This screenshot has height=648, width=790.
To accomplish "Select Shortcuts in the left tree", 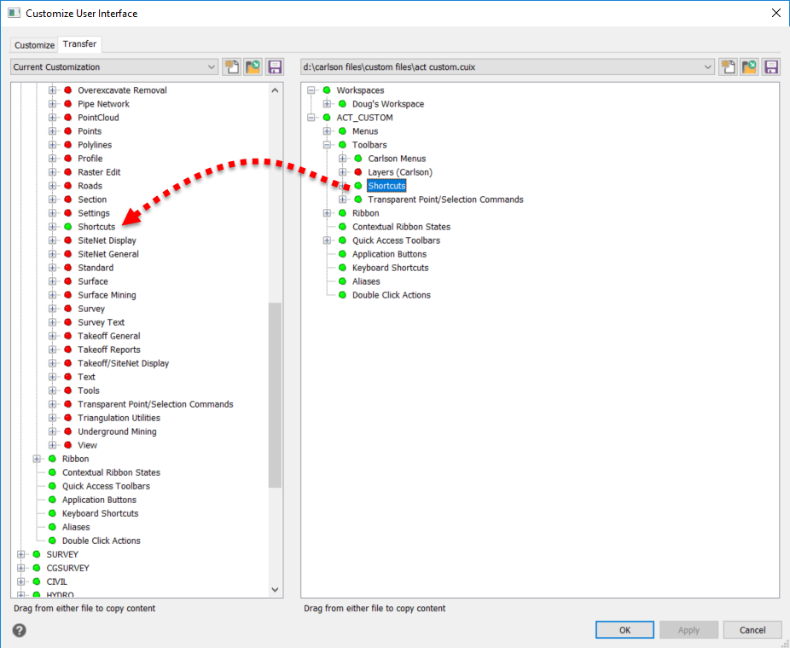I will pos(96,227).
